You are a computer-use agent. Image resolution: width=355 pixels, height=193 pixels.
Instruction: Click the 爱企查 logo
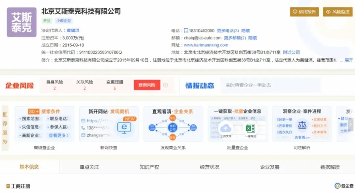point(344,186)
